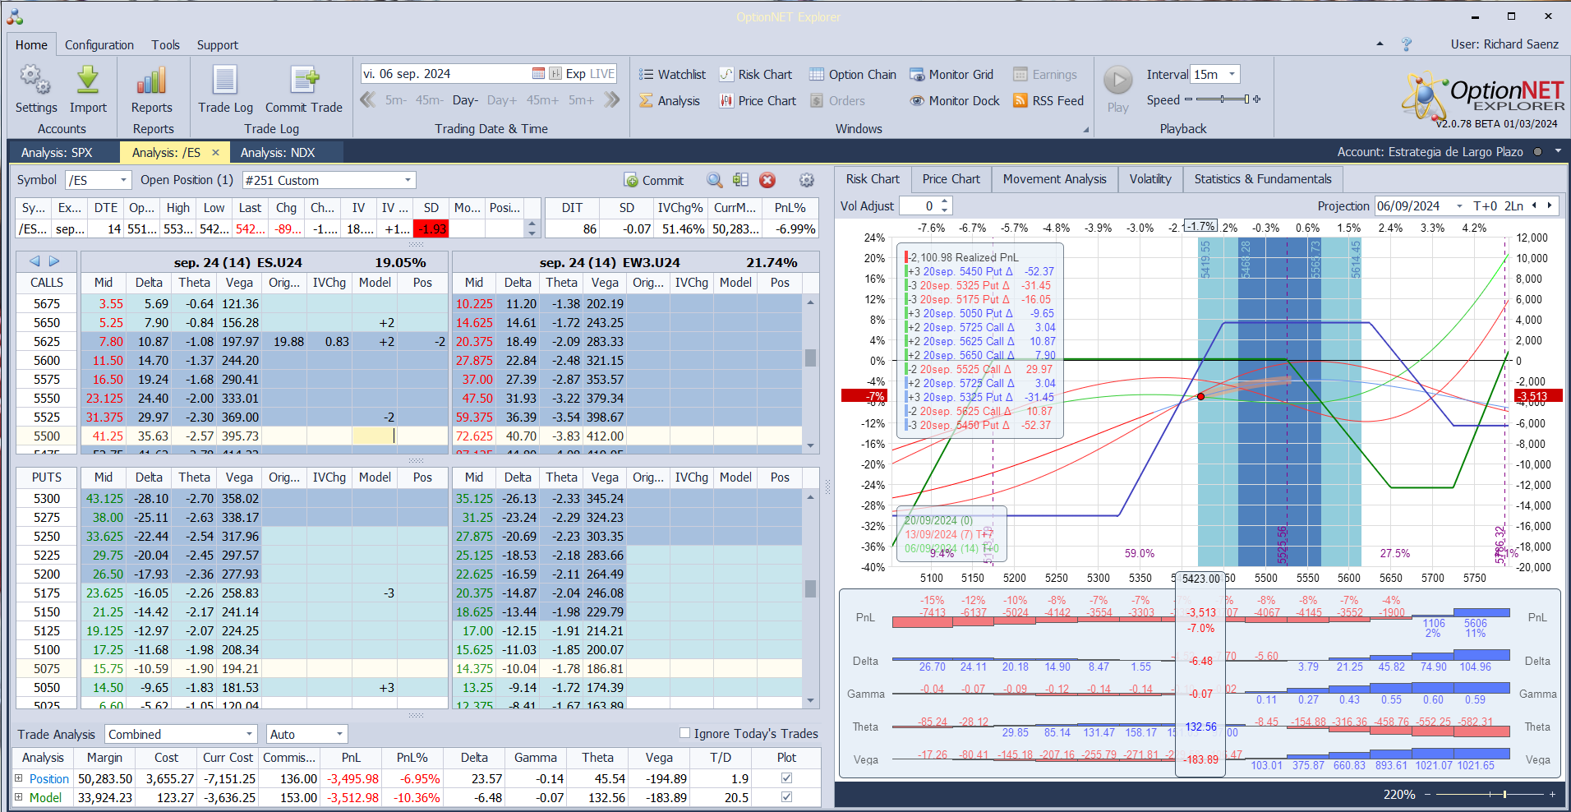Click the Play playback button
Screen dimensions: 1571x812
(x=1117, y=81)
